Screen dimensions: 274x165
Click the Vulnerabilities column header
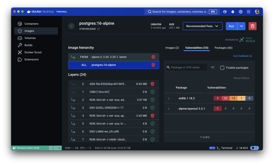tap(216, 87)
